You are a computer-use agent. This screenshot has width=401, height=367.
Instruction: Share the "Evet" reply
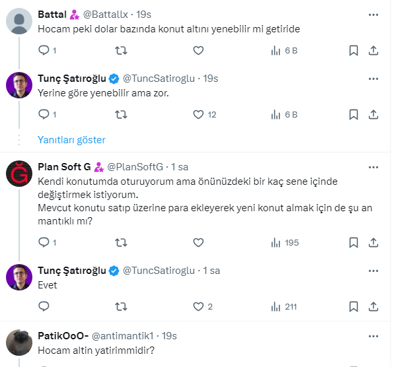373,306
